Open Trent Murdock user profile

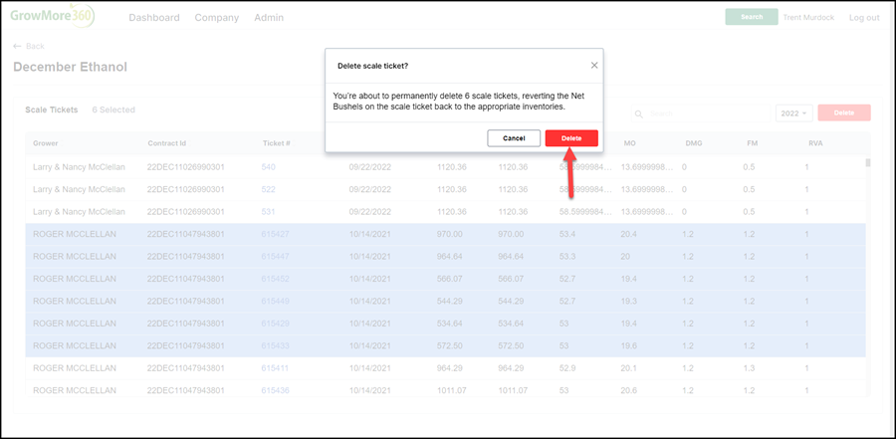pos(808,17)
